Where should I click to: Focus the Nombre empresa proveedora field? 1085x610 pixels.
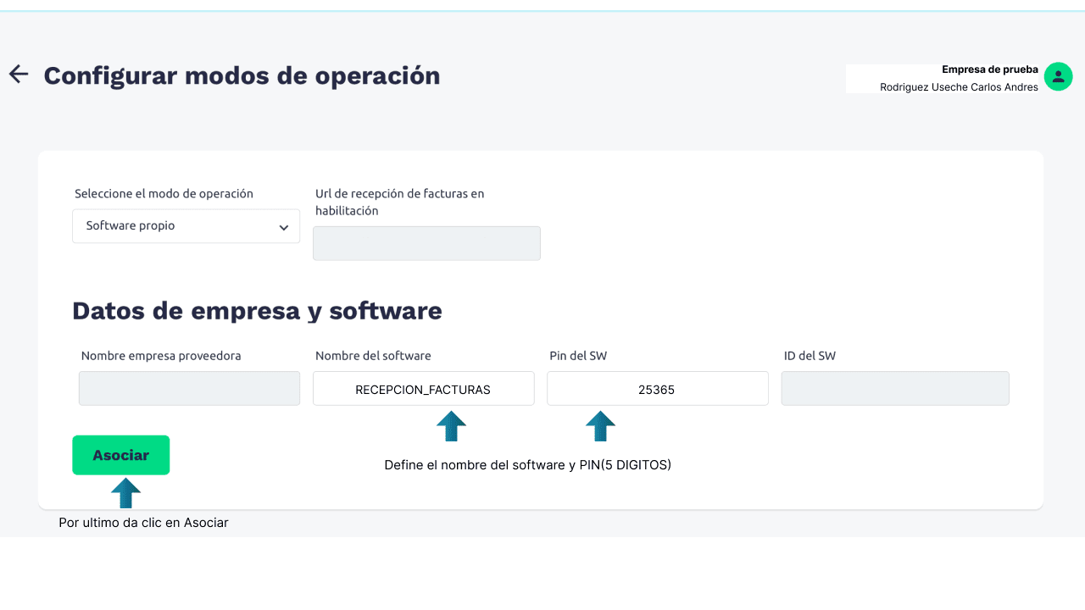(x=189, y=389)
